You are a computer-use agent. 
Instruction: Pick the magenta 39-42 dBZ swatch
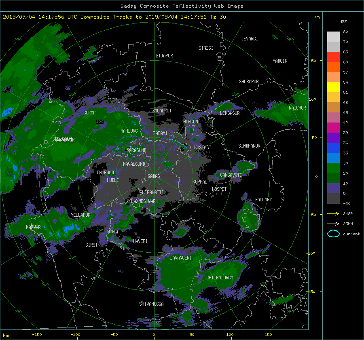pos(333,128)
